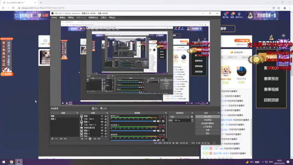Adjust the first mixer channel volume slider
Viewport: 293px width, 165px height.
(133, 121)
